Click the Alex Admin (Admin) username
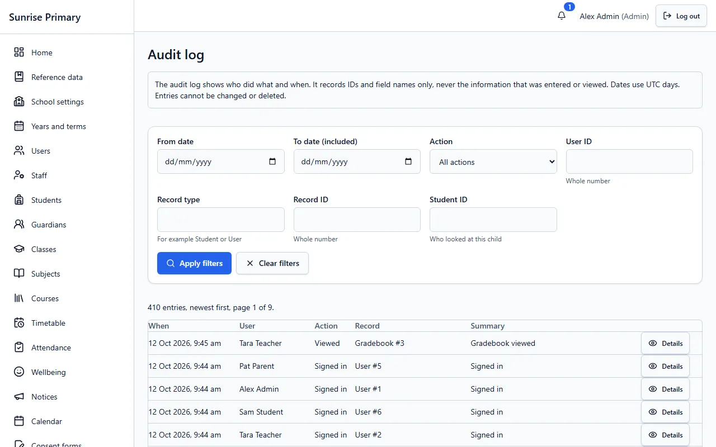Screen dimensions: 716x447 614,16
